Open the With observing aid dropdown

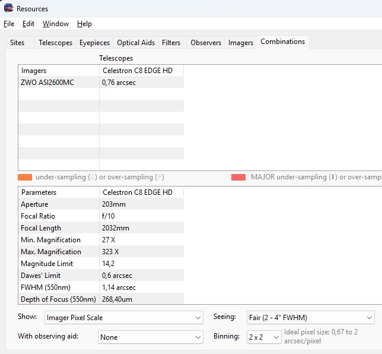pyautogui.click(x=151, y=337)
